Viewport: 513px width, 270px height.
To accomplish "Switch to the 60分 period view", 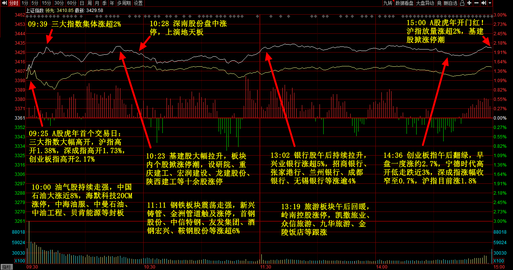I will click(x=72, y=3).
